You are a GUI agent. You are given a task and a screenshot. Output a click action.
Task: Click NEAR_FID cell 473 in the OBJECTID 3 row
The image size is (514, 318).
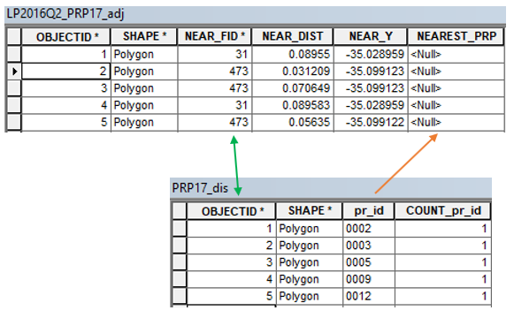(215, 88)
